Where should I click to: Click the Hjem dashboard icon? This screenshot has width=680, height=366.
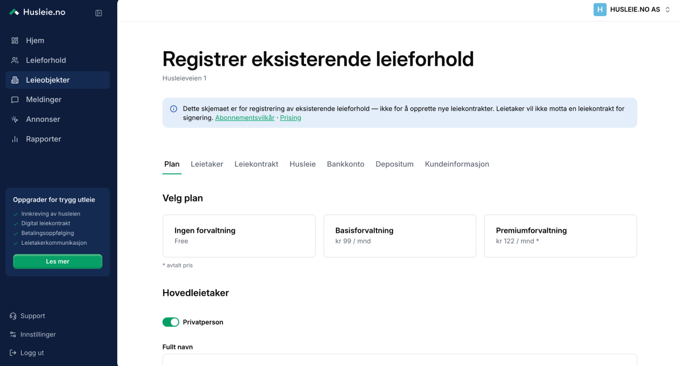(x=15, y=40)
